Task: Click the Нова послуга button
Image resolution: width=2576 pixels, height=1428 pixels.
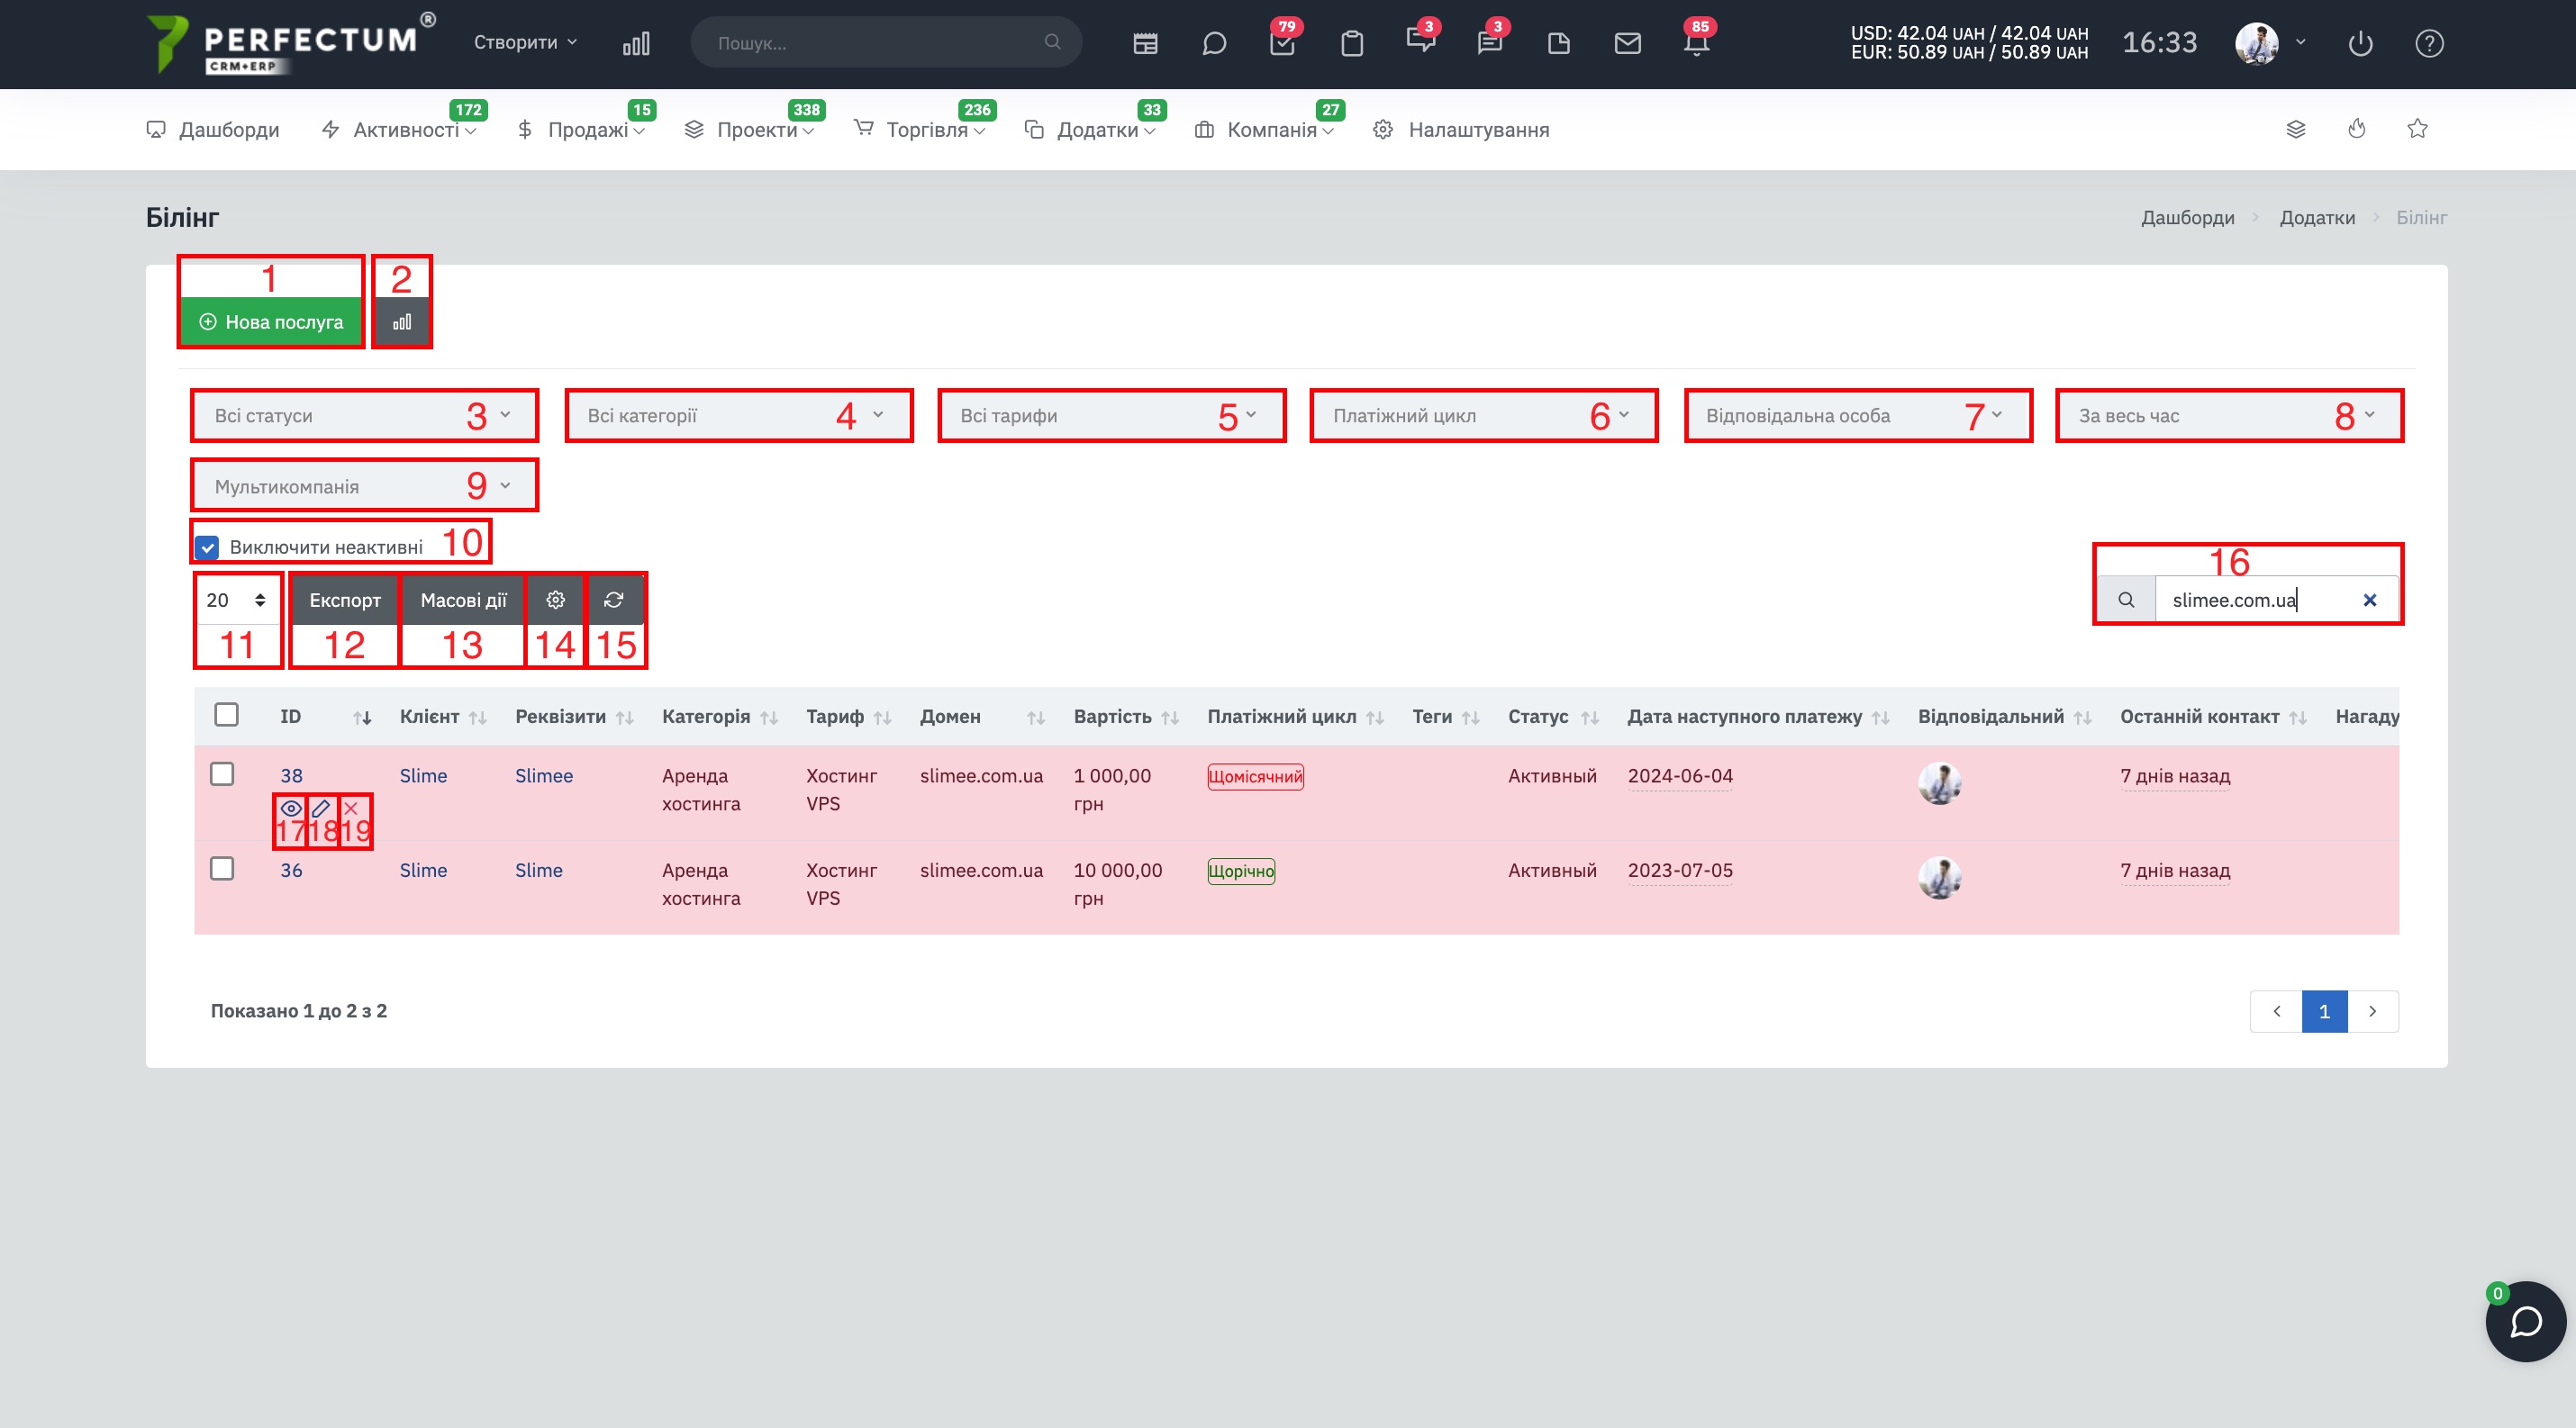Action: tap(271, 321)
